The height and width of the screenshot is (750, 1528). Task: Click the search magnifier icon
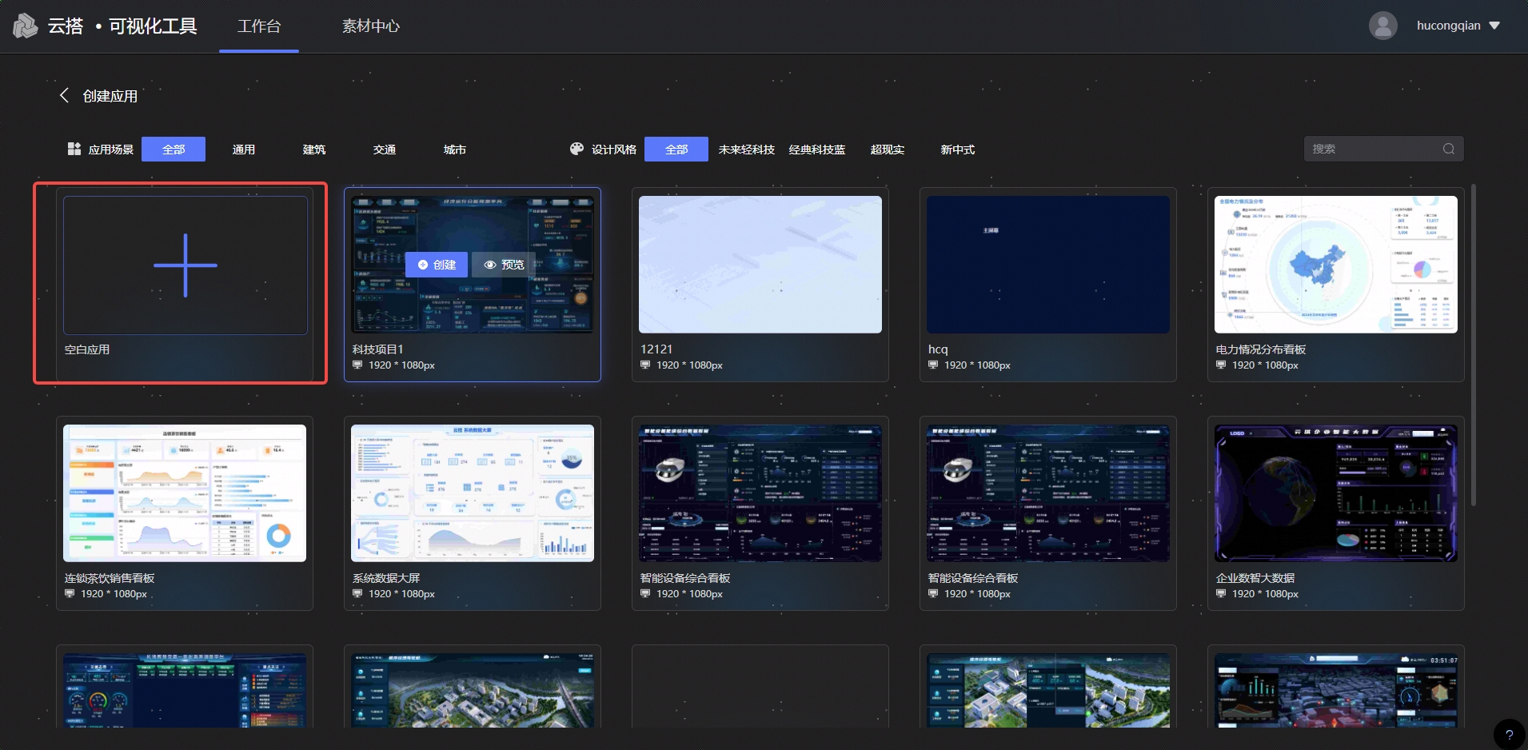[1448, 149]
